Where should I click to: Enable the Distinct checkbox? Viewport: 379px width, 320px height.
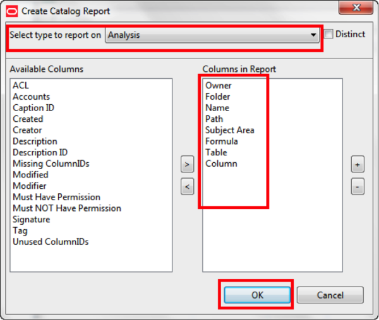(328, 35)
